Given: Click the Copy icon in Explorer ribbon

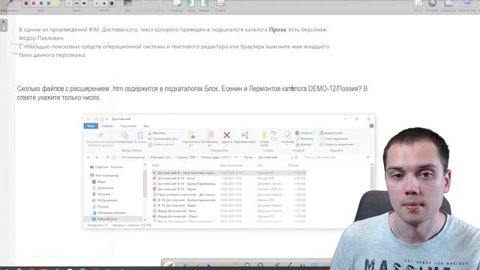Looking at the screenshot, I should [x=125, y=135].
